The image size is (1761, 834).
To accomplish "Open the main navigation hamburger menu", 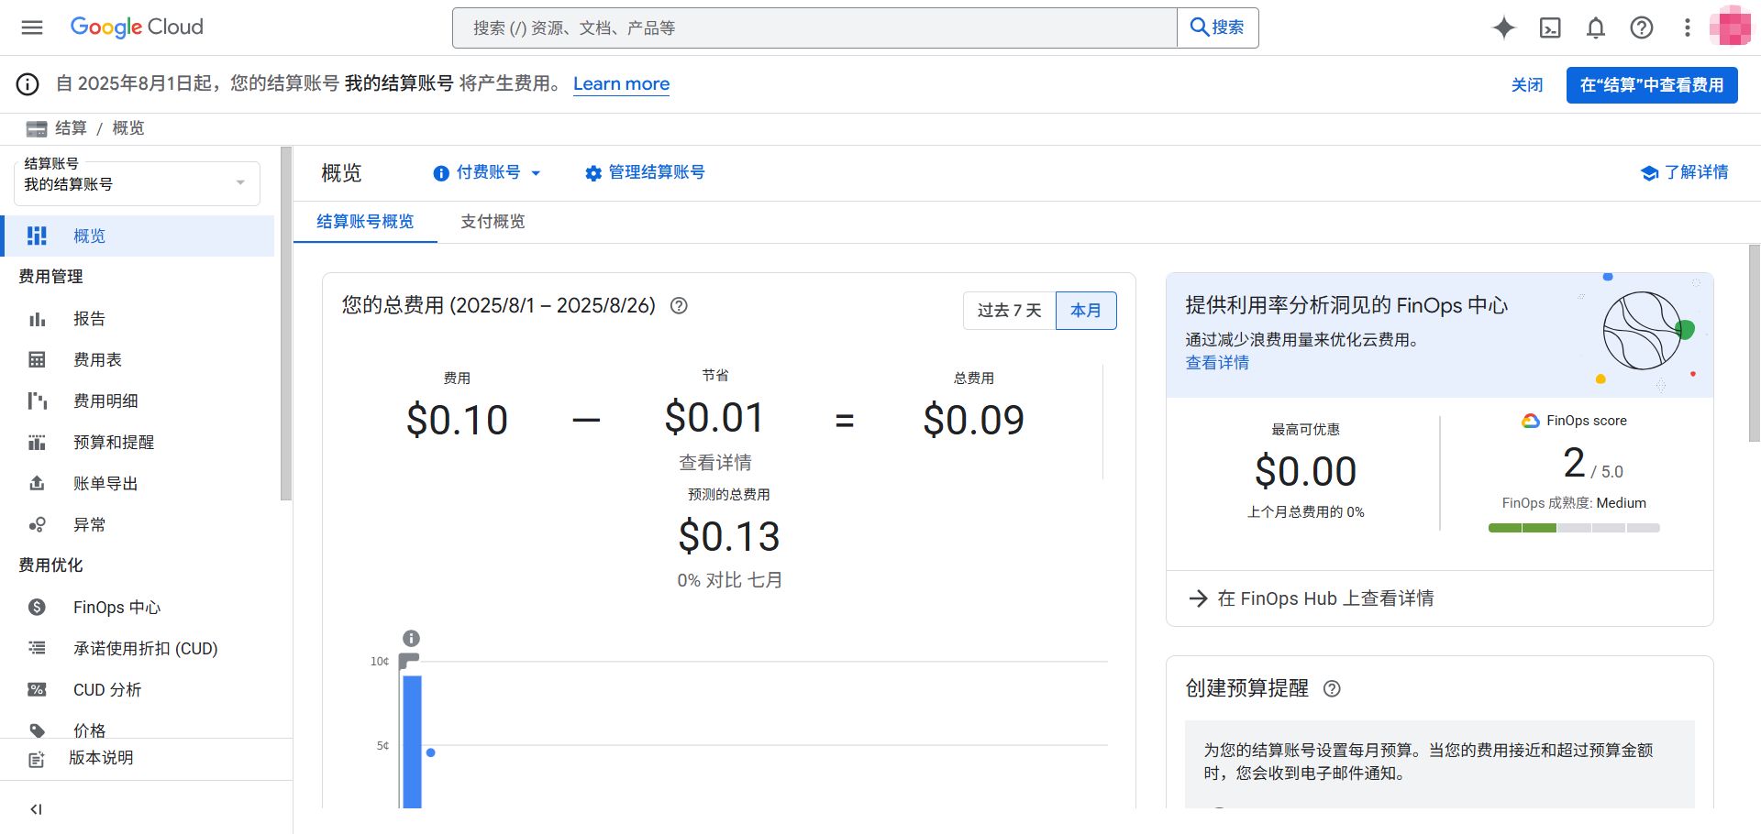I will click(32, 27).
